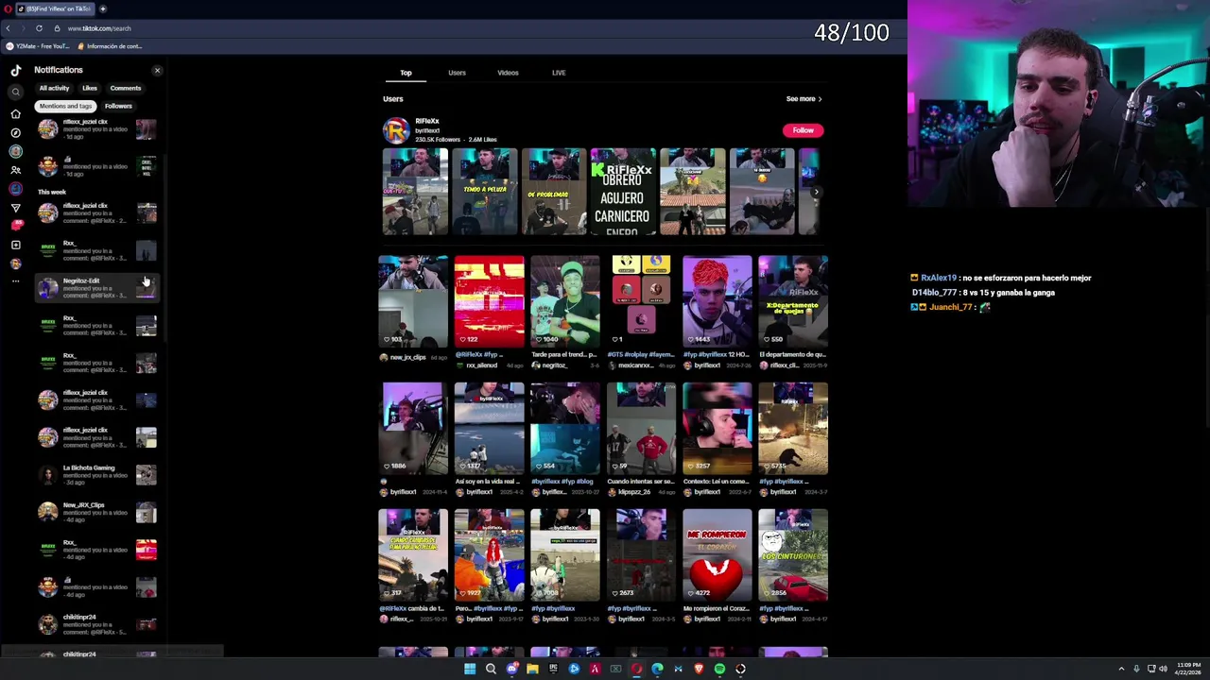Click the tiktok.com/search address bar

[x=99, y=28]
